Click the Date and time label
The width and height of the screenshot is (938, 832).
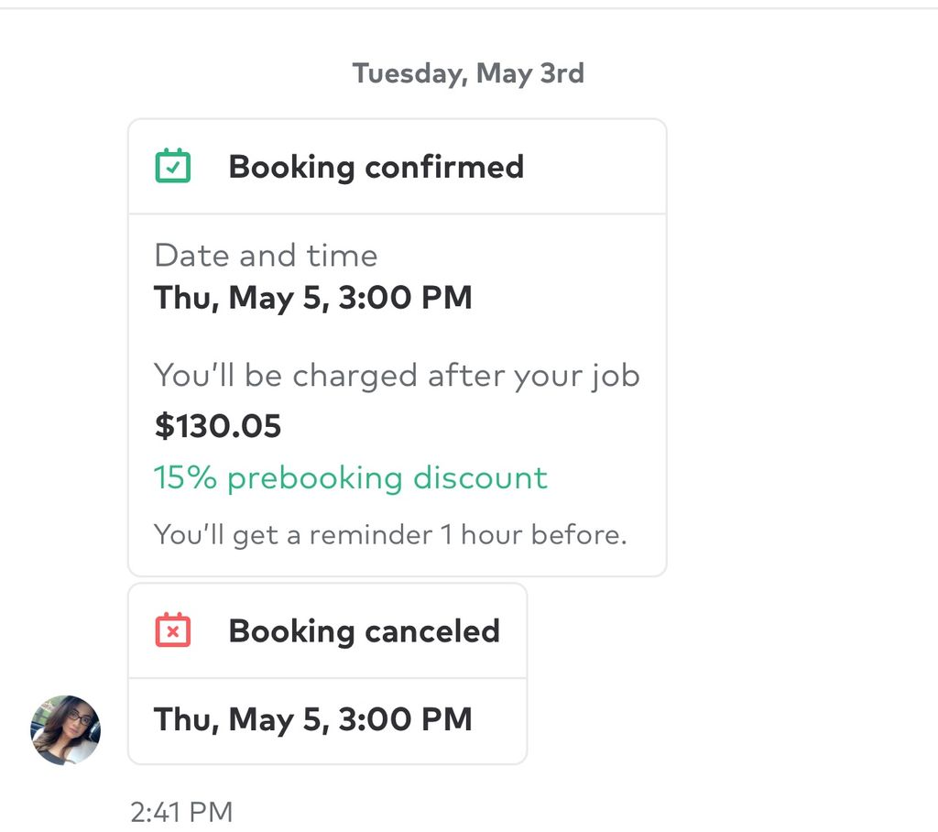coord(267,256)
